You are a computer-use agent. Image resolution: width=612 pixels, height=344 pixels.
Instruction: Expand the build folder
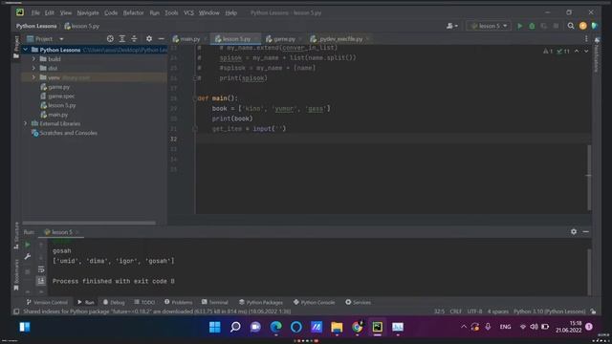coord(33,59)
